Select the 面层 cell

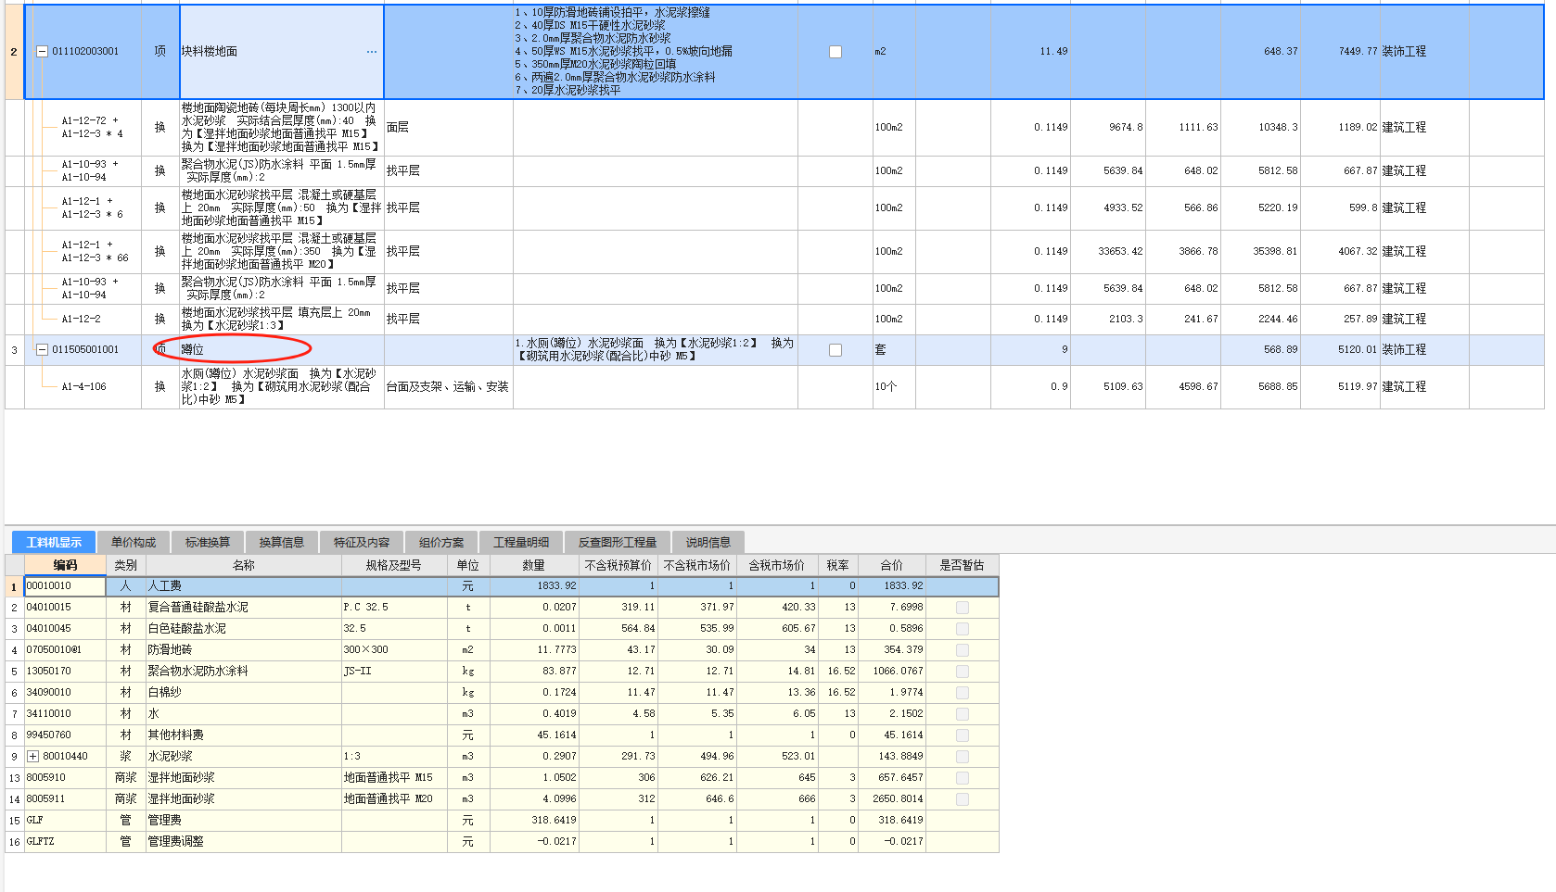(x=448, y=128)
